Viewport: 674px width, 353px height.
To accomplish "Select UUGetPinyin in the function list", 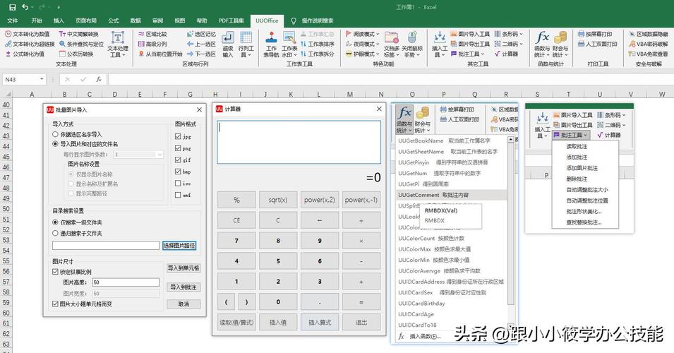I will [451, 162].
